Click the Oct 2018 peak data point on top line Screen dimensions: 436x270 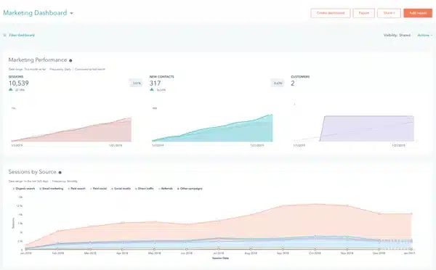(x=315, y=205)
